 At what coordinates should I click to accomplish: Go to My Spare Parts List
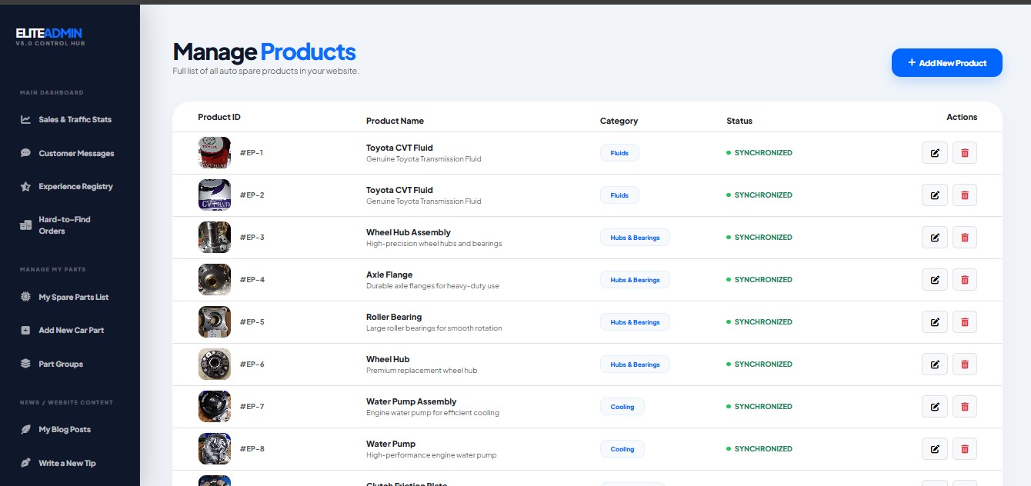pyautogui.click(x=73, y=298)
